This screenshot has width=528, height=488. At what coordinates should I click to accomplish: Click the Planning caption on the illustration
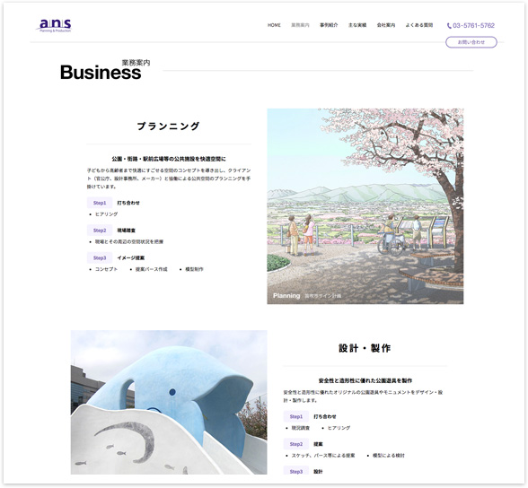(x=286, y=296)
